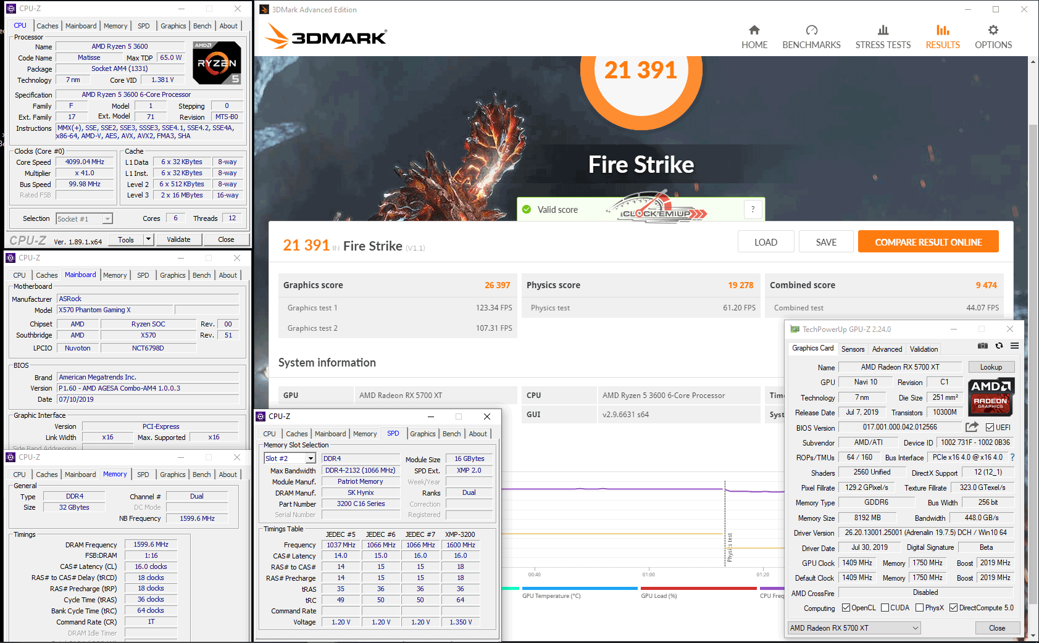This screenshot has height=643, width=1039.
Task: Take a GPU-Z screenshot with the camera icon
Action: click(983, 346)
